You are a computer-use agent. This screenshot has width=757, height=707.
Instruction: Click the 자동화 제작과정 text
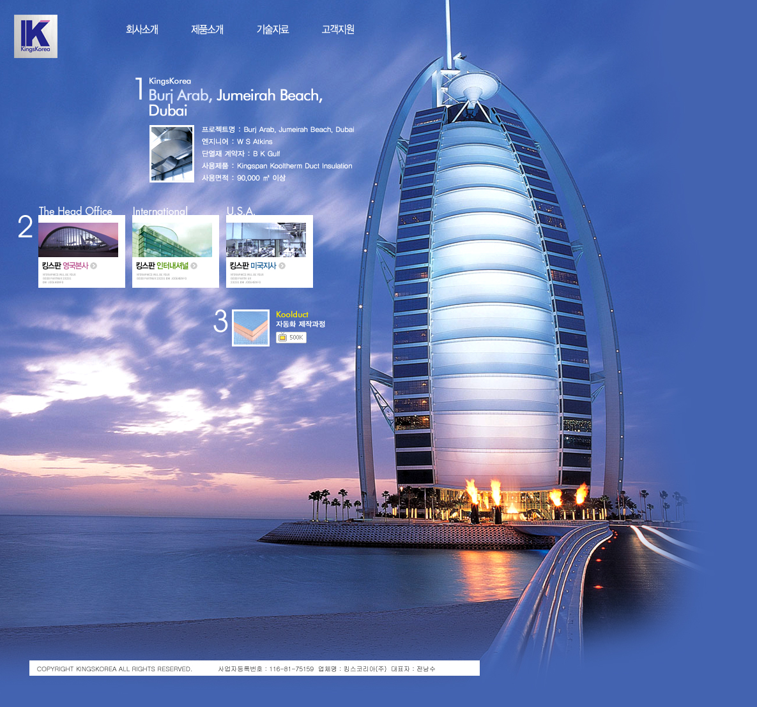point(300,324)
